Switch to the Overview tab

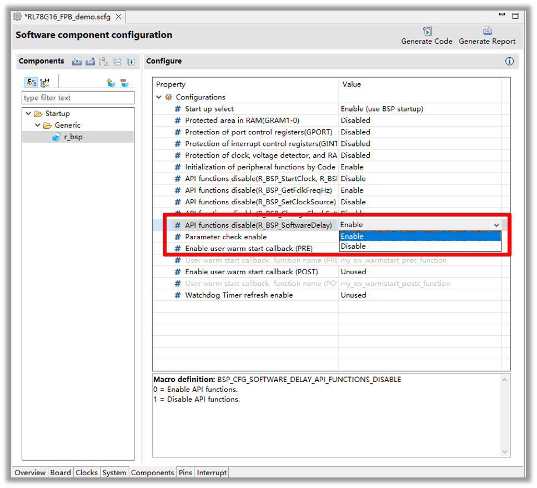[x=30, y=472]
